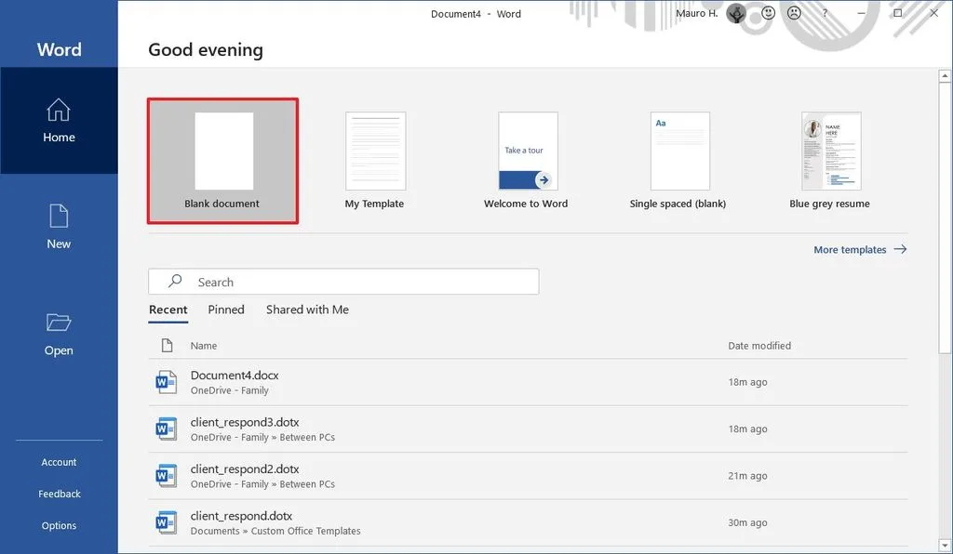
Task: Click 'Documents » Custom Office Templates' path text
Action: pyautogui.click(x=275, y=531)
